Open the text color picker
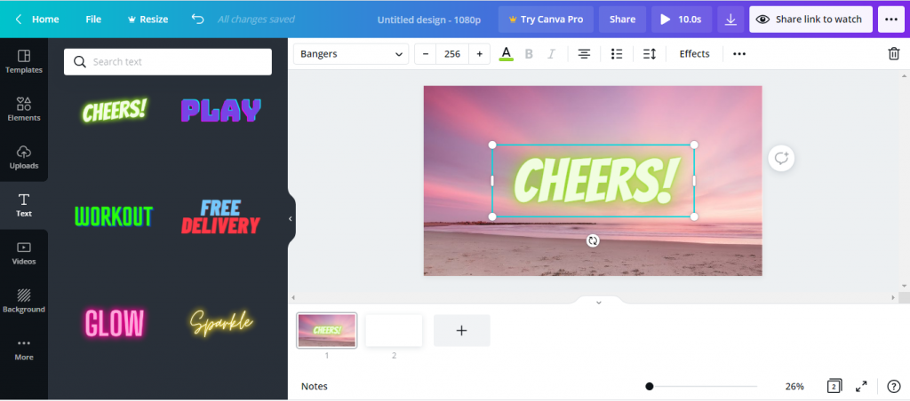This screenshot has height=401, width=910. click(x=506, y=54)
